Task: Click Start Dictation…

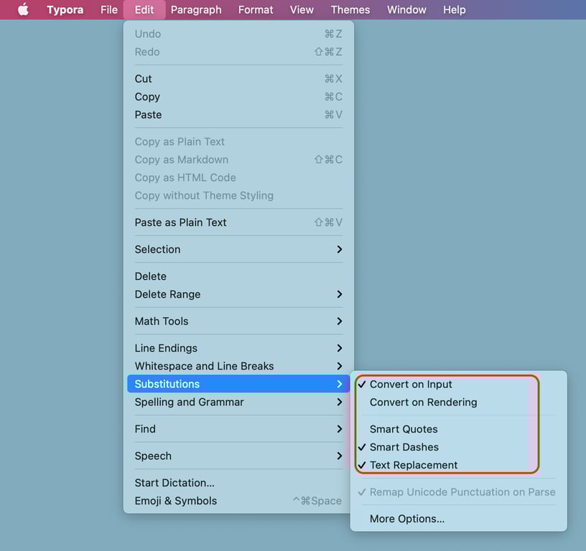Action: [x=238, y=483]
